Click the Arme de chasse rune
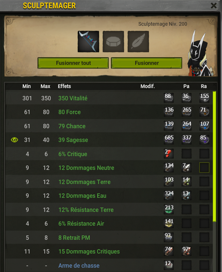The width and height of the screenshot is (222, 272). 168,265
